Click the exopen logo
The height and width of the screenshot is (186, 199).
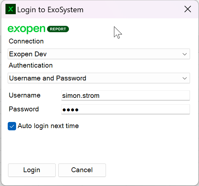click(x=26, y=29)
